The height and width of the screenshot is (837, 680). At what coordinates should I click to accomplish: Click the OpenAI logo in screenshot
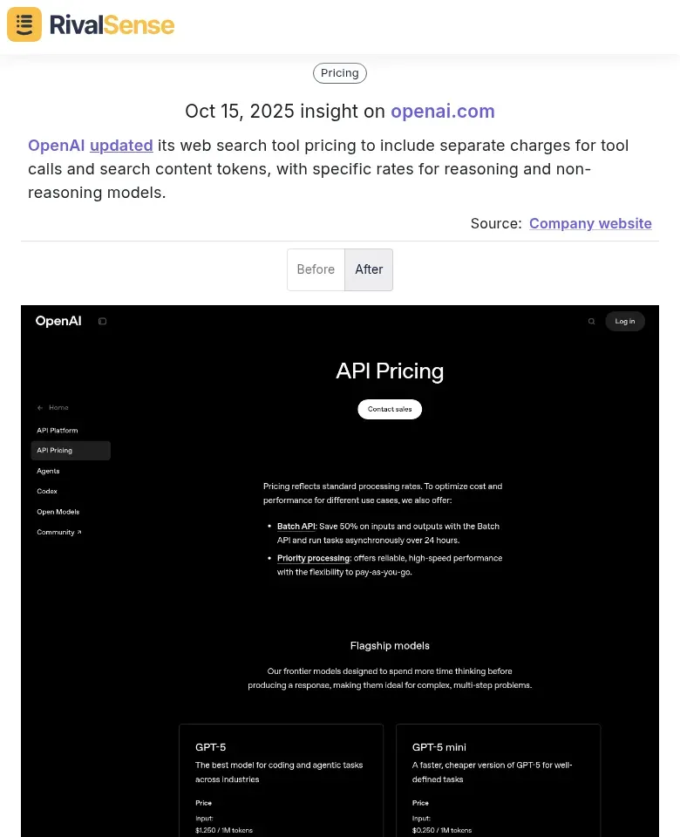tap(58, 321)
